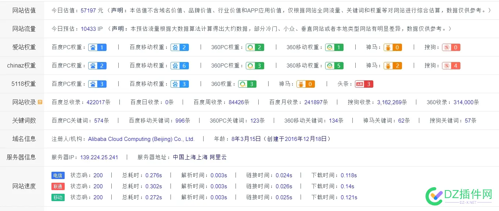Open today's valuation value 57197
Image resolution: width=499 pixels, height=211 pixels.
88,10
